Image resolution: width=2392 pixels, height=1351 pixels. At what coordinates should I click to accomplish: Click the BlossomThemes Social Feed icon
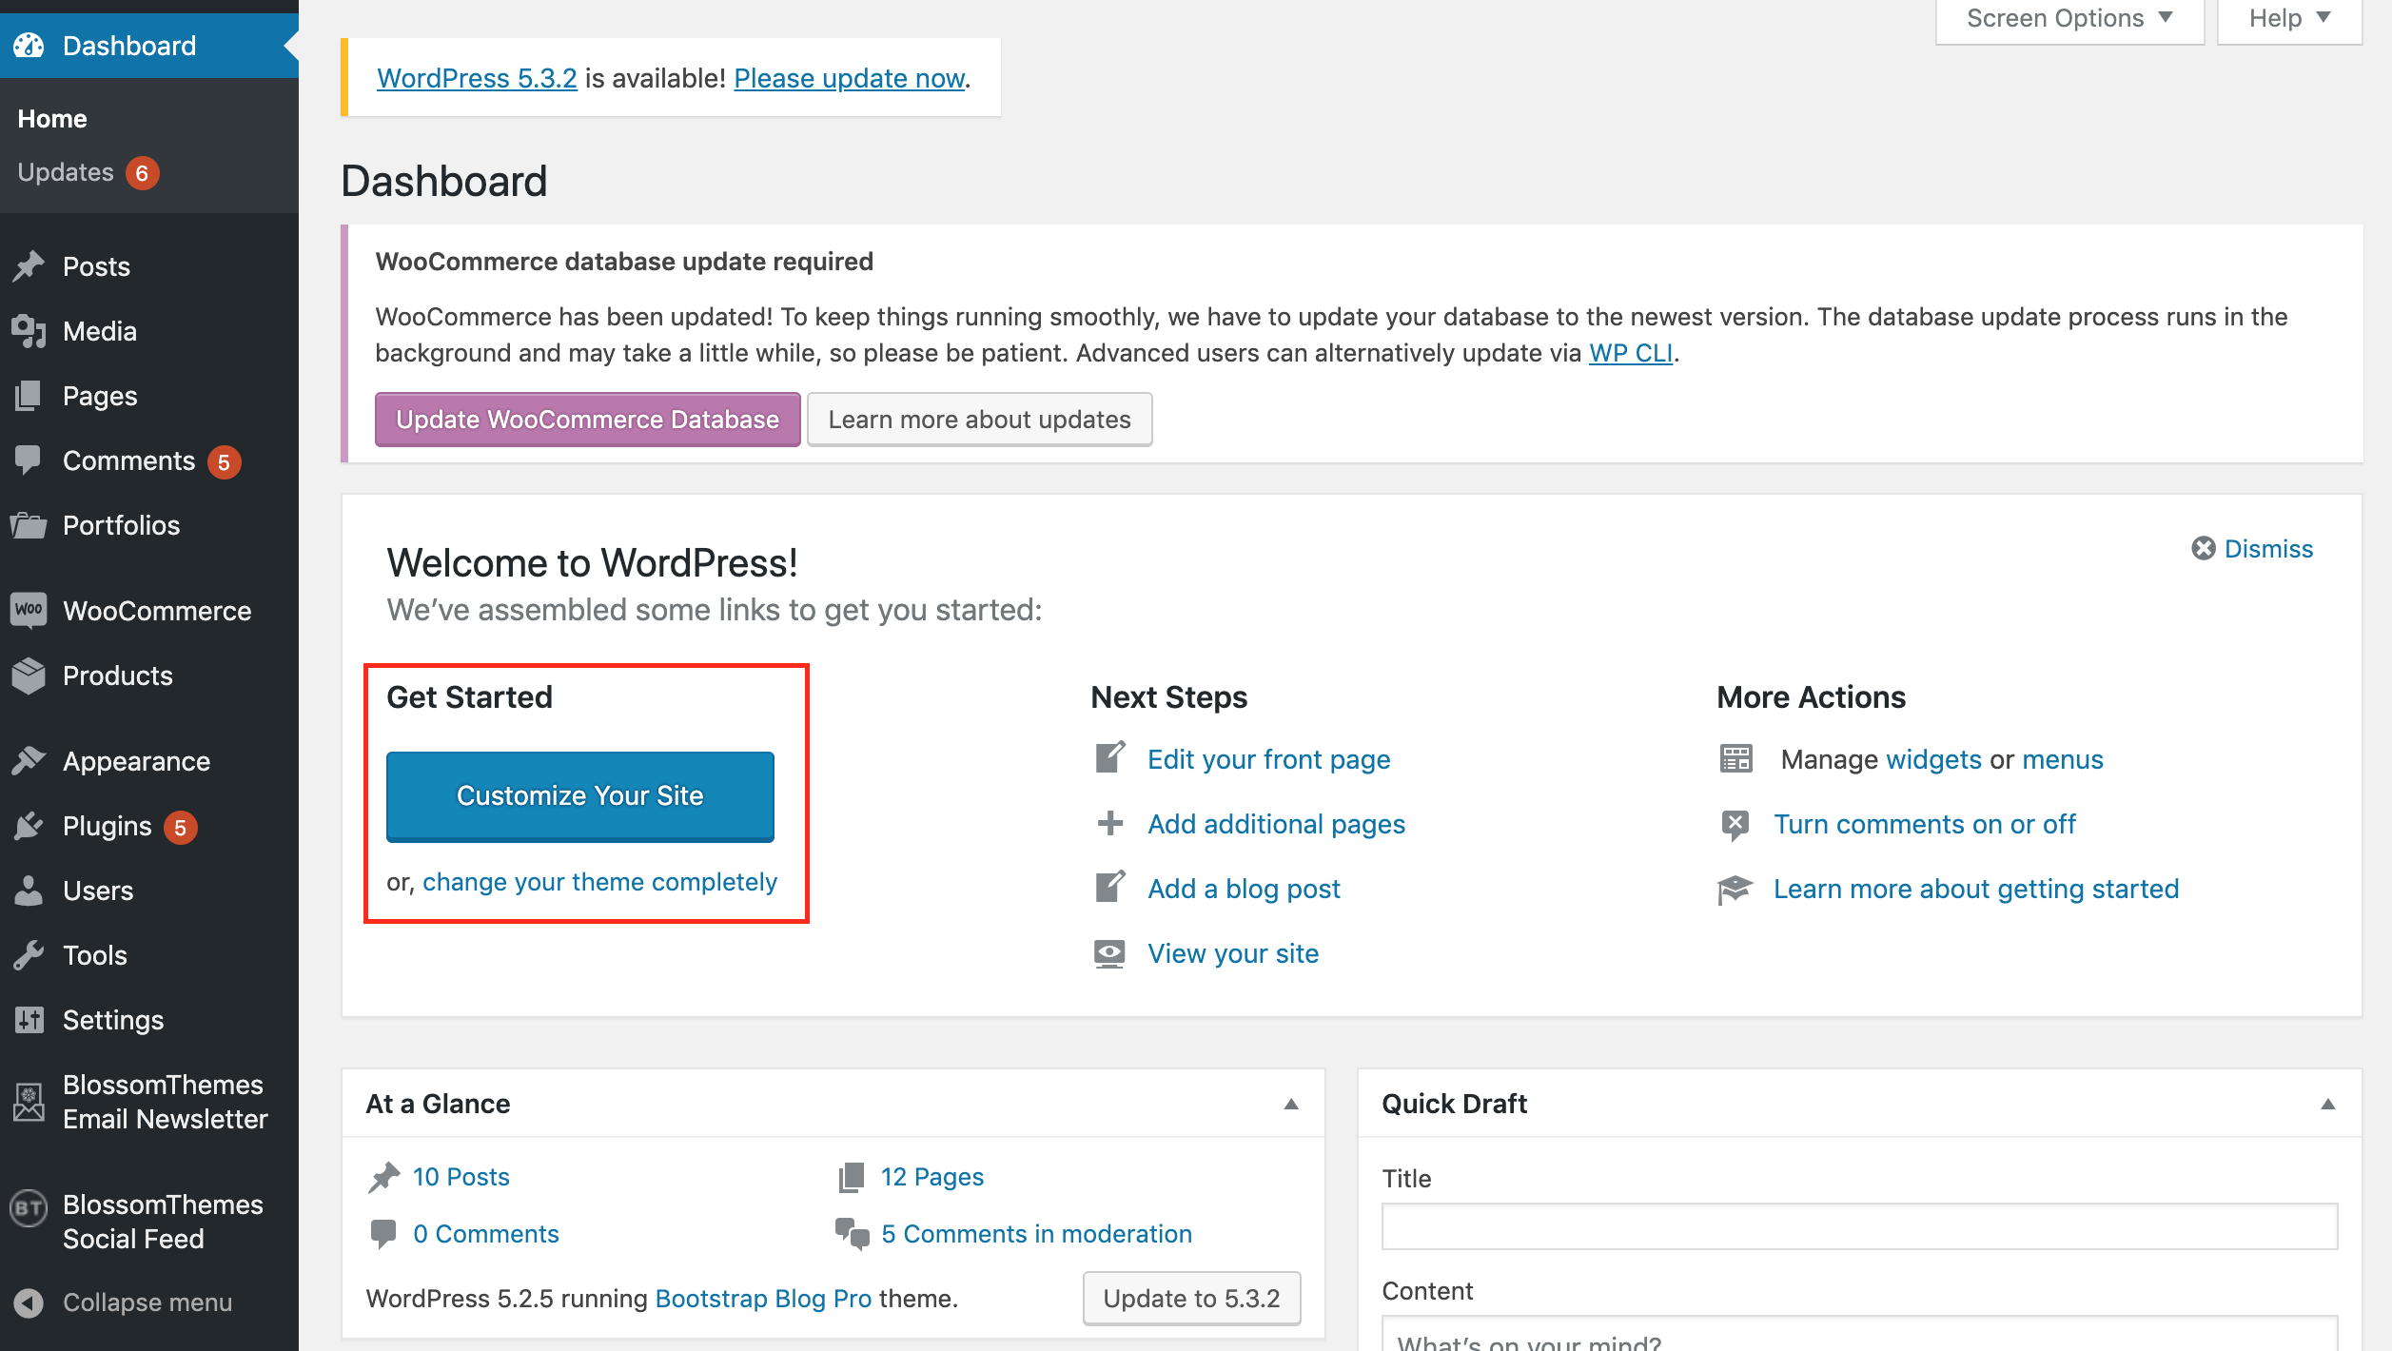tap(29, 1208)
